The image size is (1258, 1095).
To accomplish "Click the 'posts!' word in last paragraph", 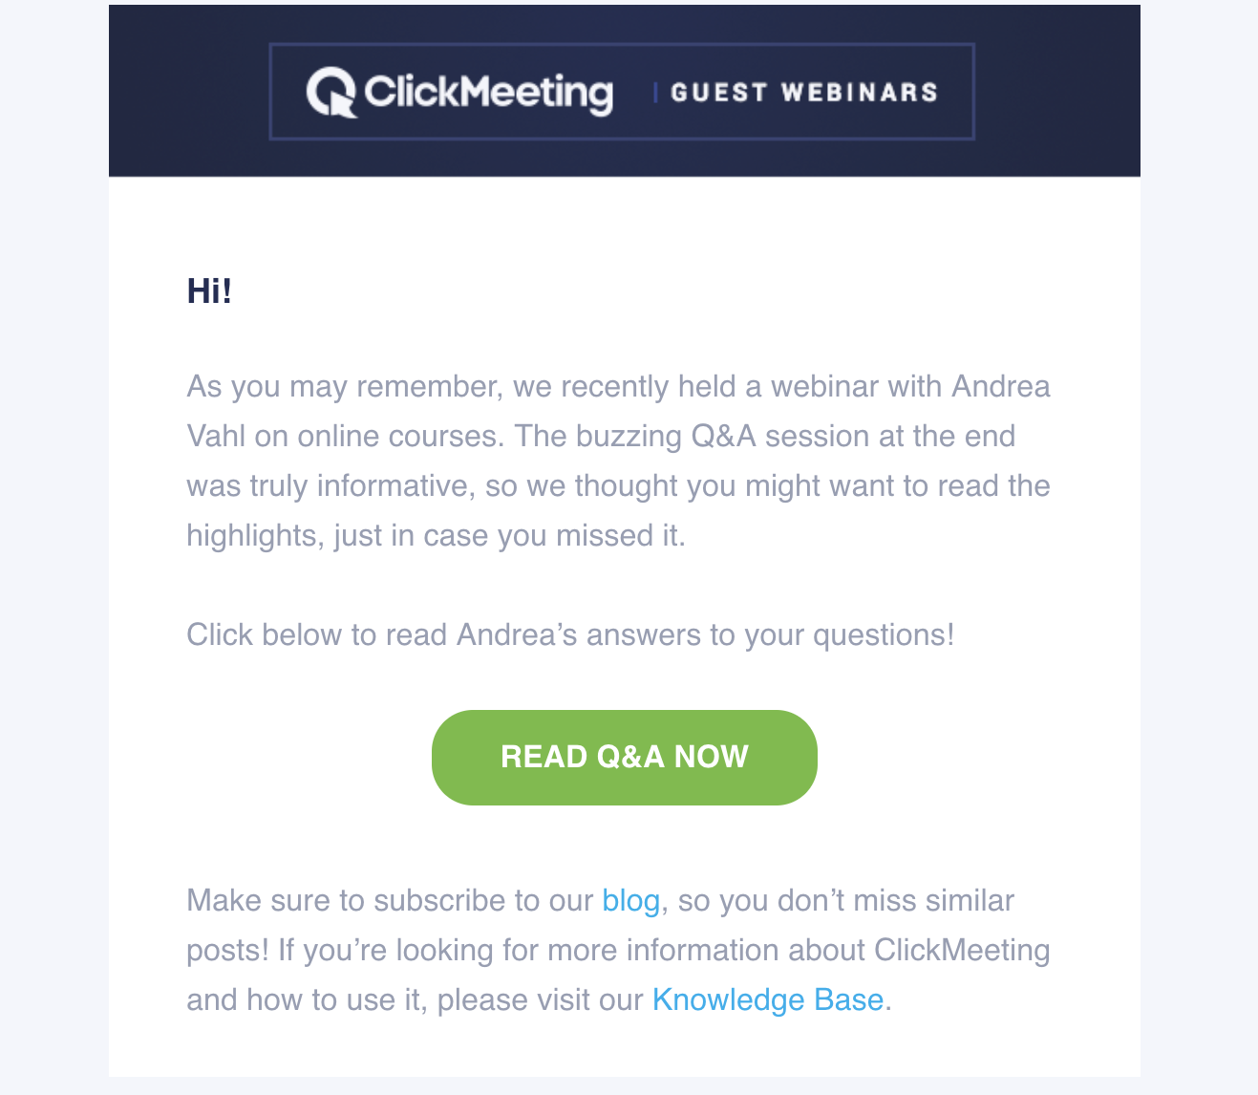I will coord(227,950).
